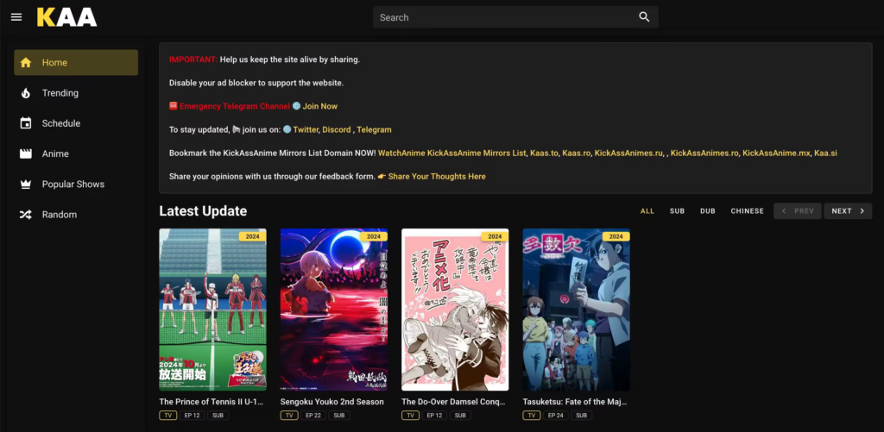The height and width of the screenshot is (432, 884).
Task: Click Share Your Thoughts Here link
Action: click(x=436, y=177)
